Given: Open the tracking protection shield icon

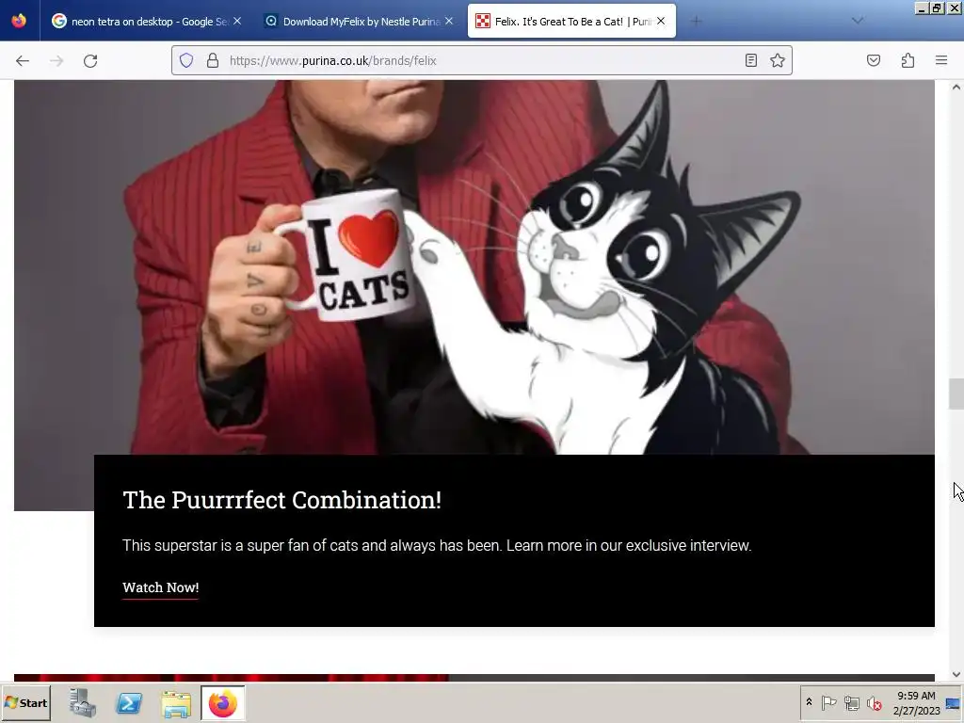Looking at the screenshot, I should pyautogui.click(x=186, y=60).
